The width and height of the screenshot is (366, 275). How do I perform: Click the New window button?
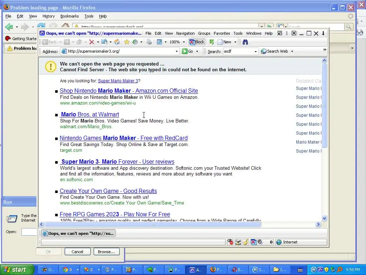tap(224, 42)
